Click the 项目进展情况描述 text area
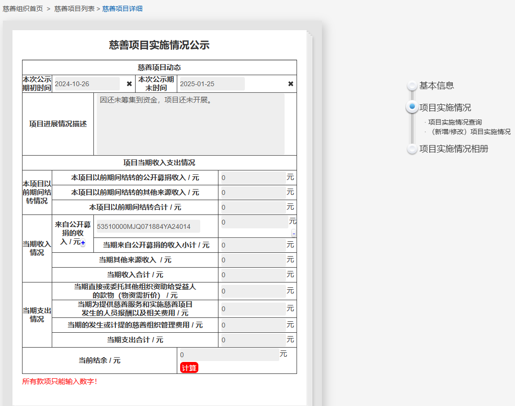This screenshot has height=406, width=515. (190, 124)
